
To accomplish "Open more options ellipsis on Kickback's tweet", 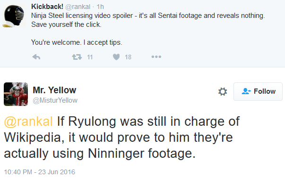I will (x=156, y=57).
